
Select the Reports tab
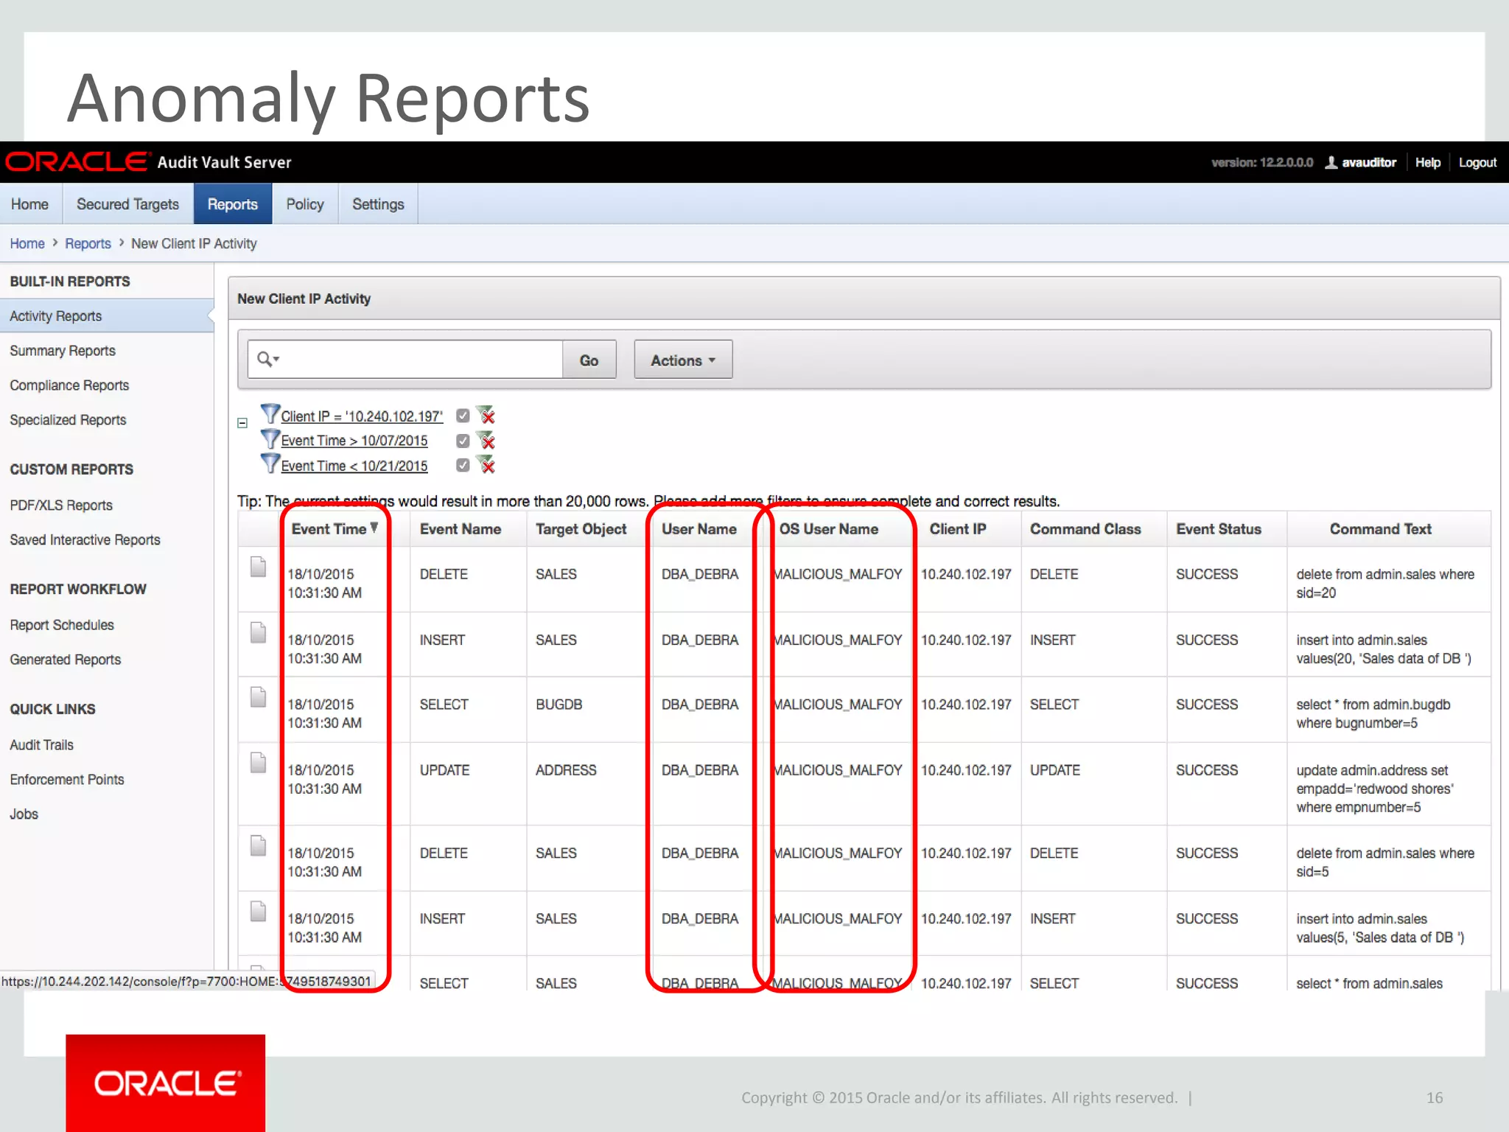click(x=233, y=204)
